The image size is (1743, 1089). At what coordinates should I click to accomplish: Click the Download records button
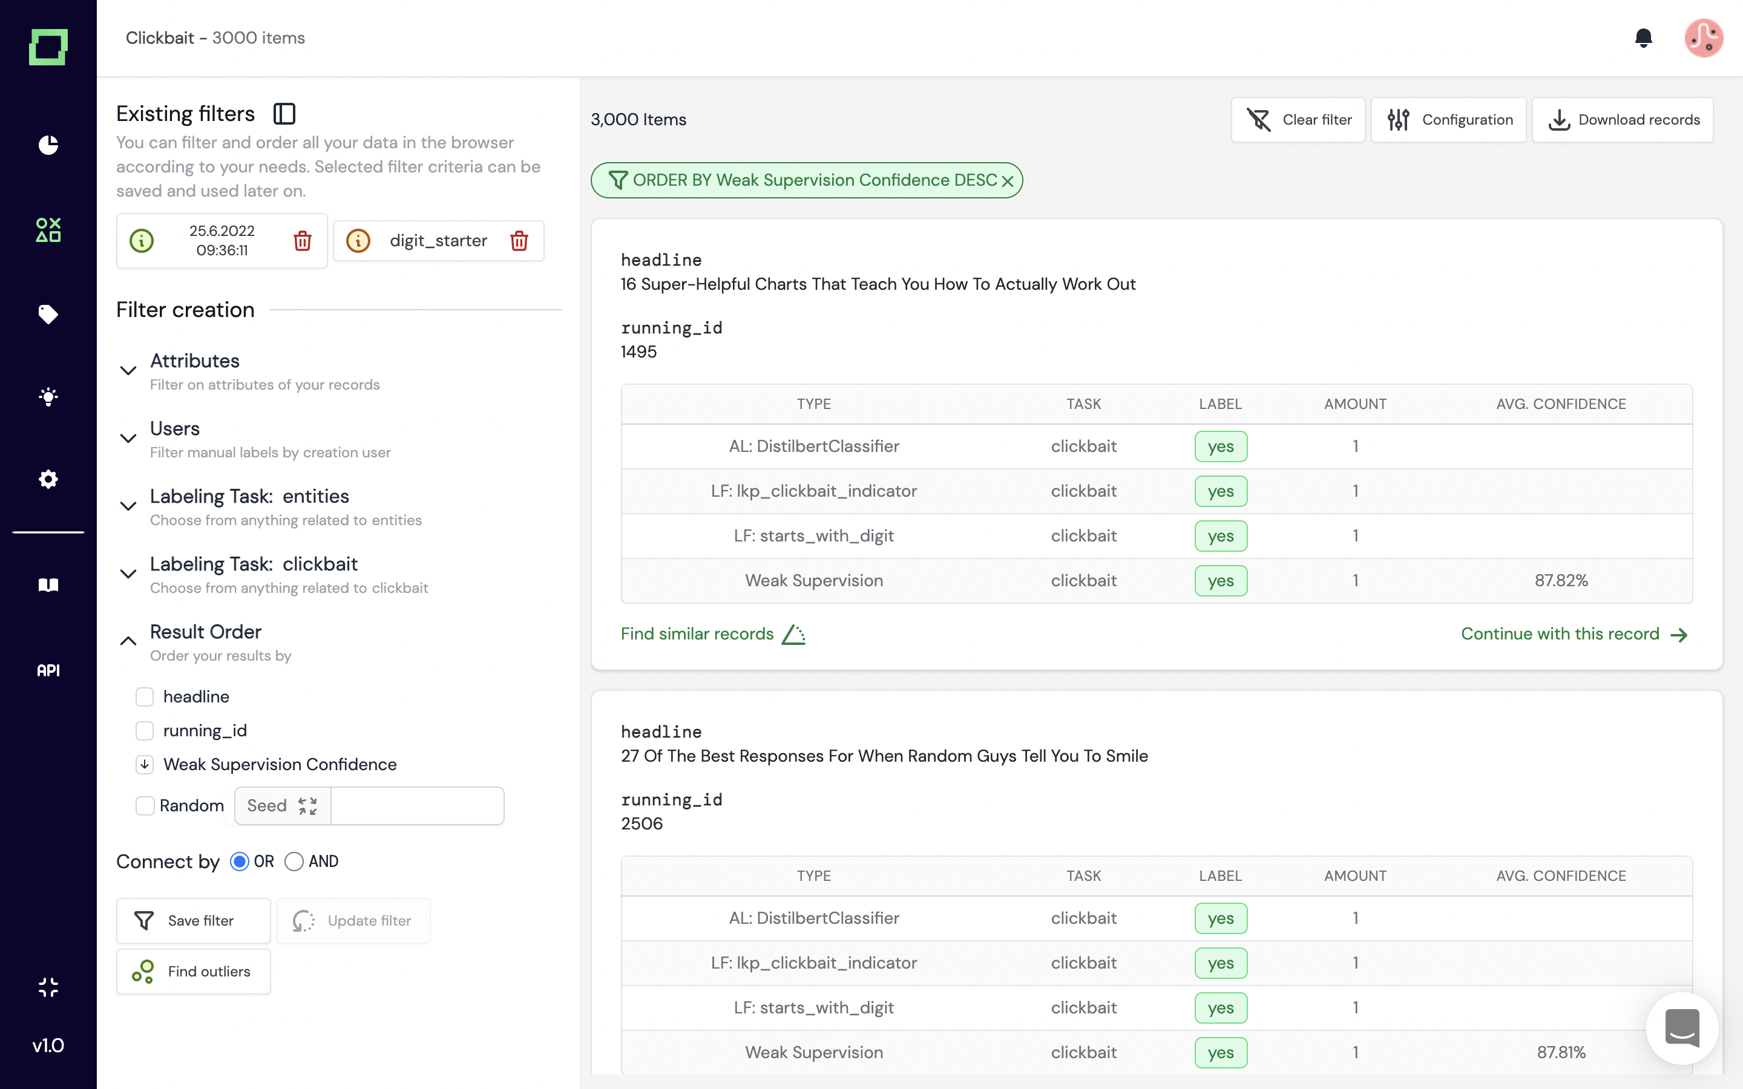coord(1623,120)
